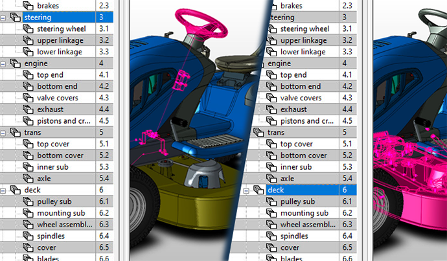This screenshot has height=261, width=447.
Task: Collapse the trans node in left tree
Action: pos(5,133)
